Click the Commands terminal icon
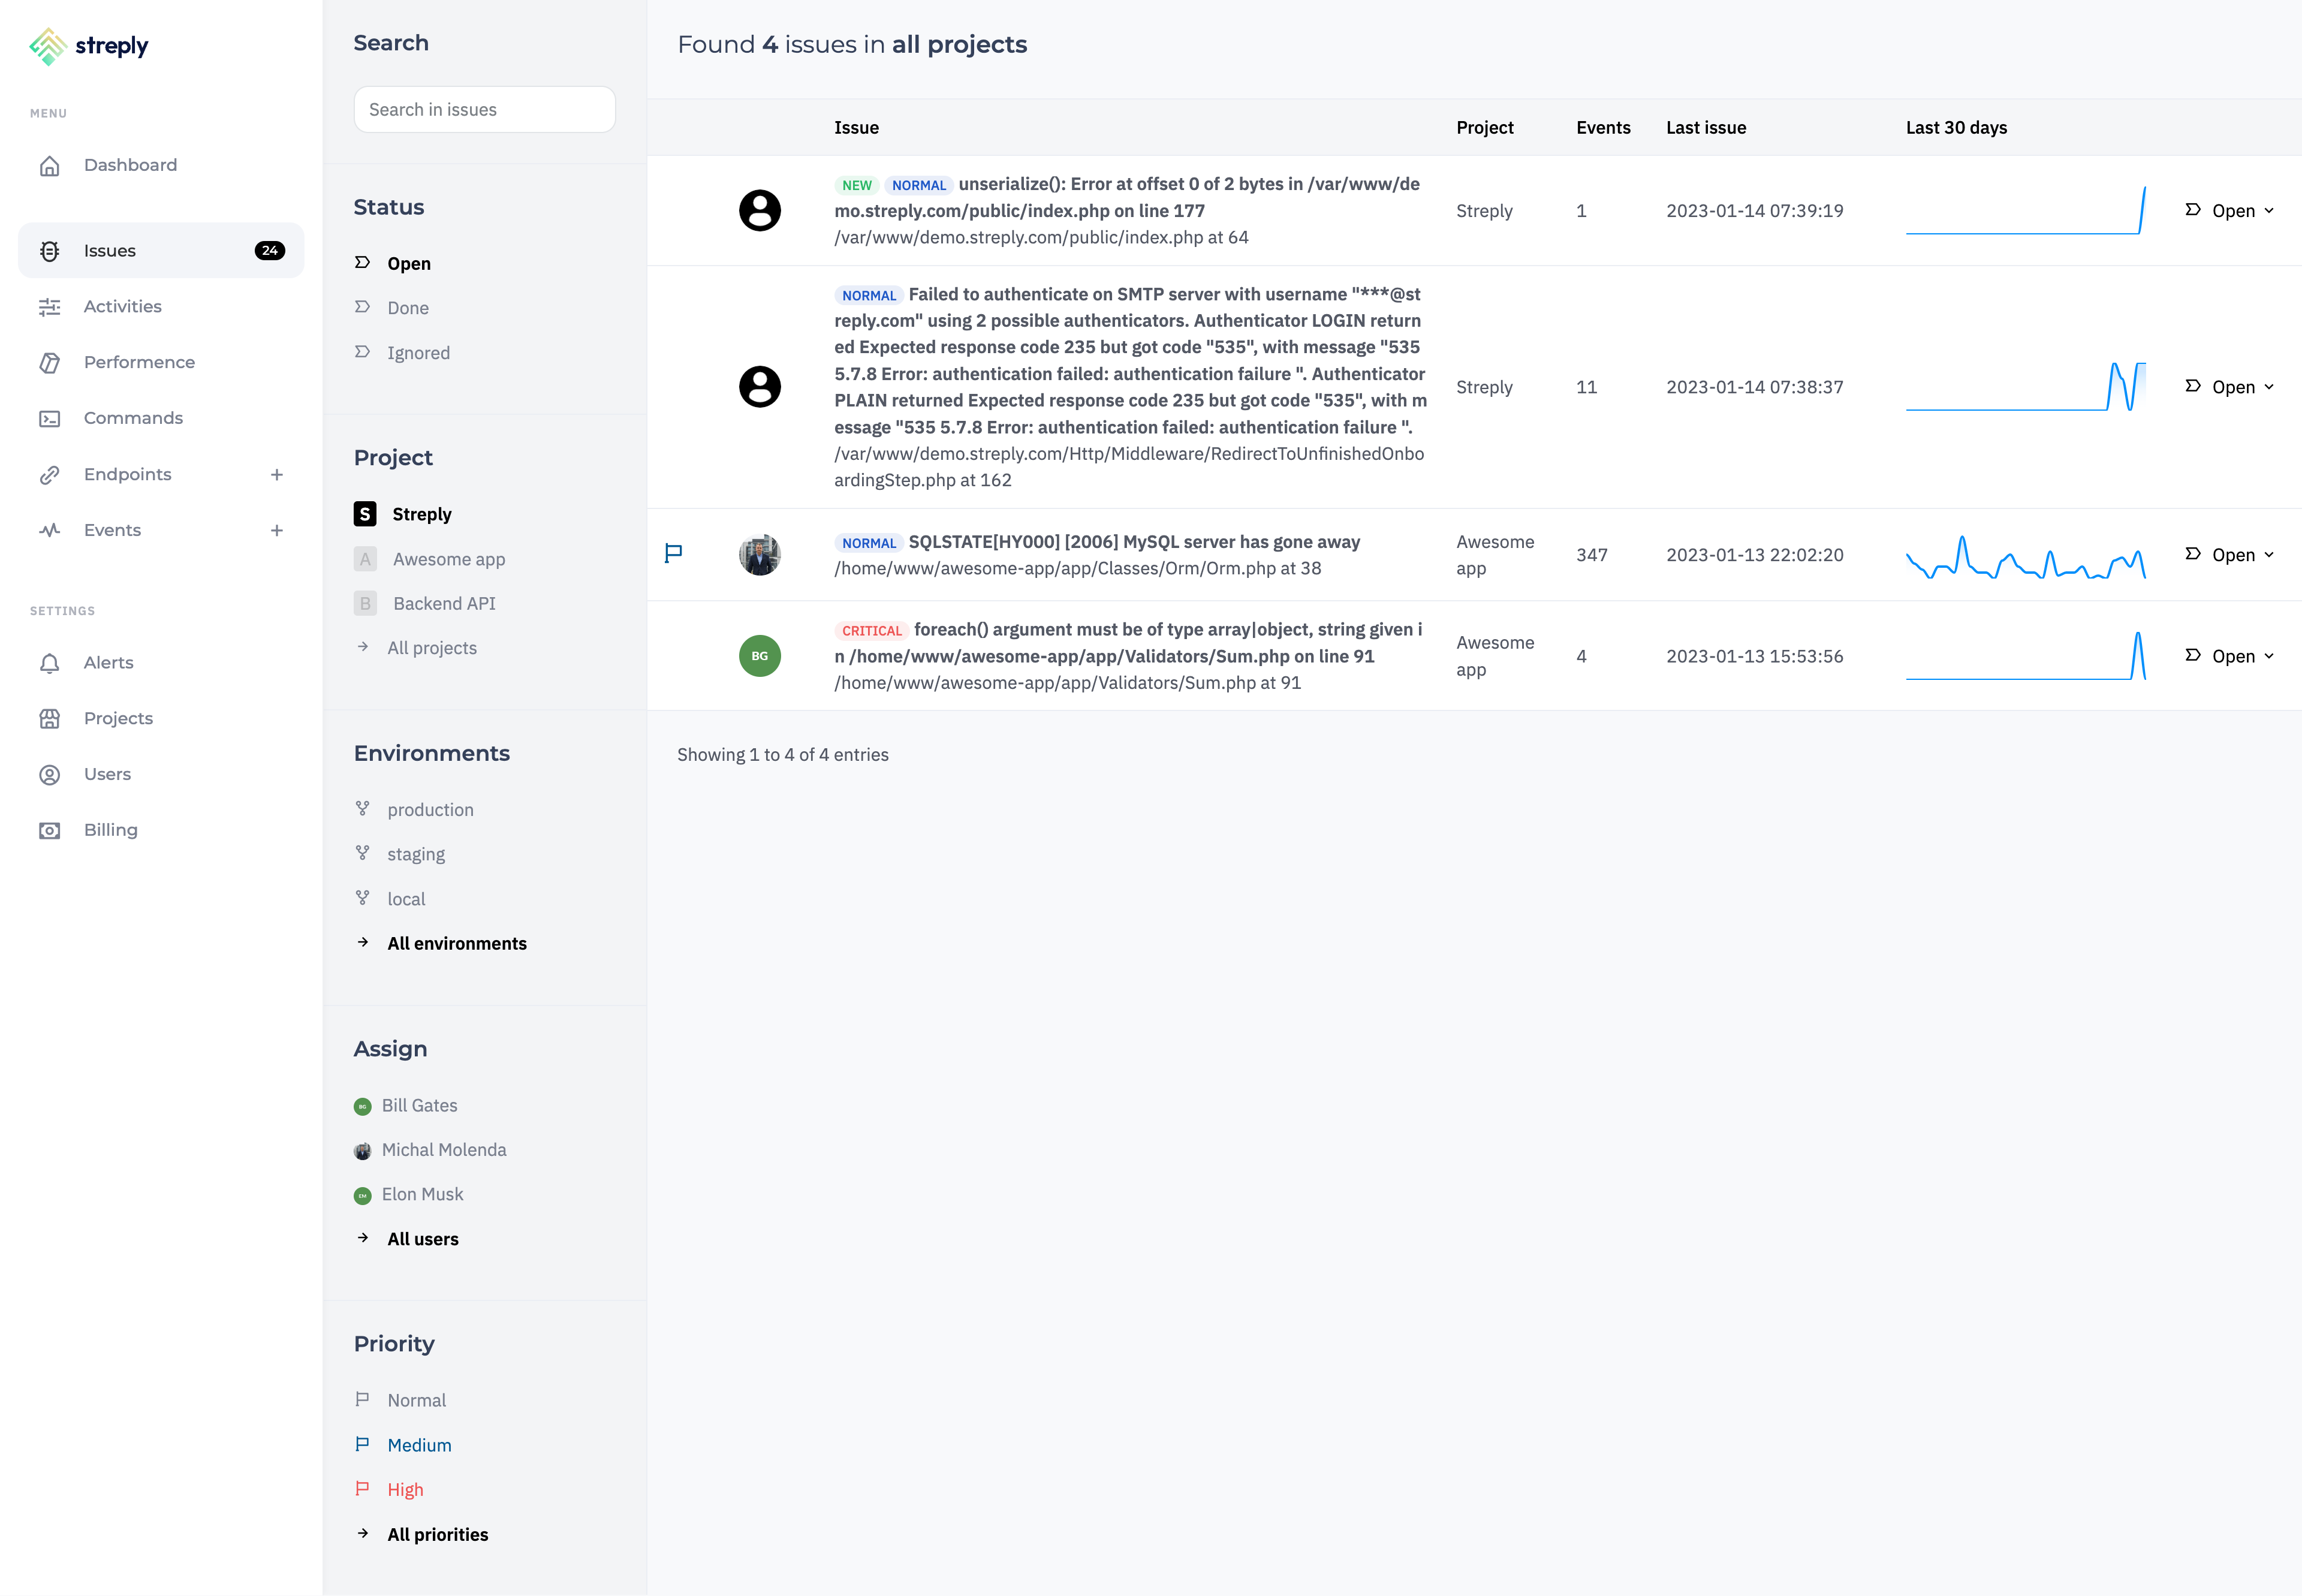Screen dimensions: 2302x1596 coord(49,419)
